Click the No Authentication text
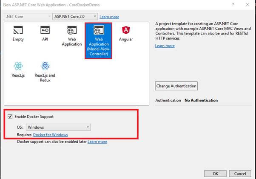The width and height of the screenshot is (256, 179). (x=201, y=100)
